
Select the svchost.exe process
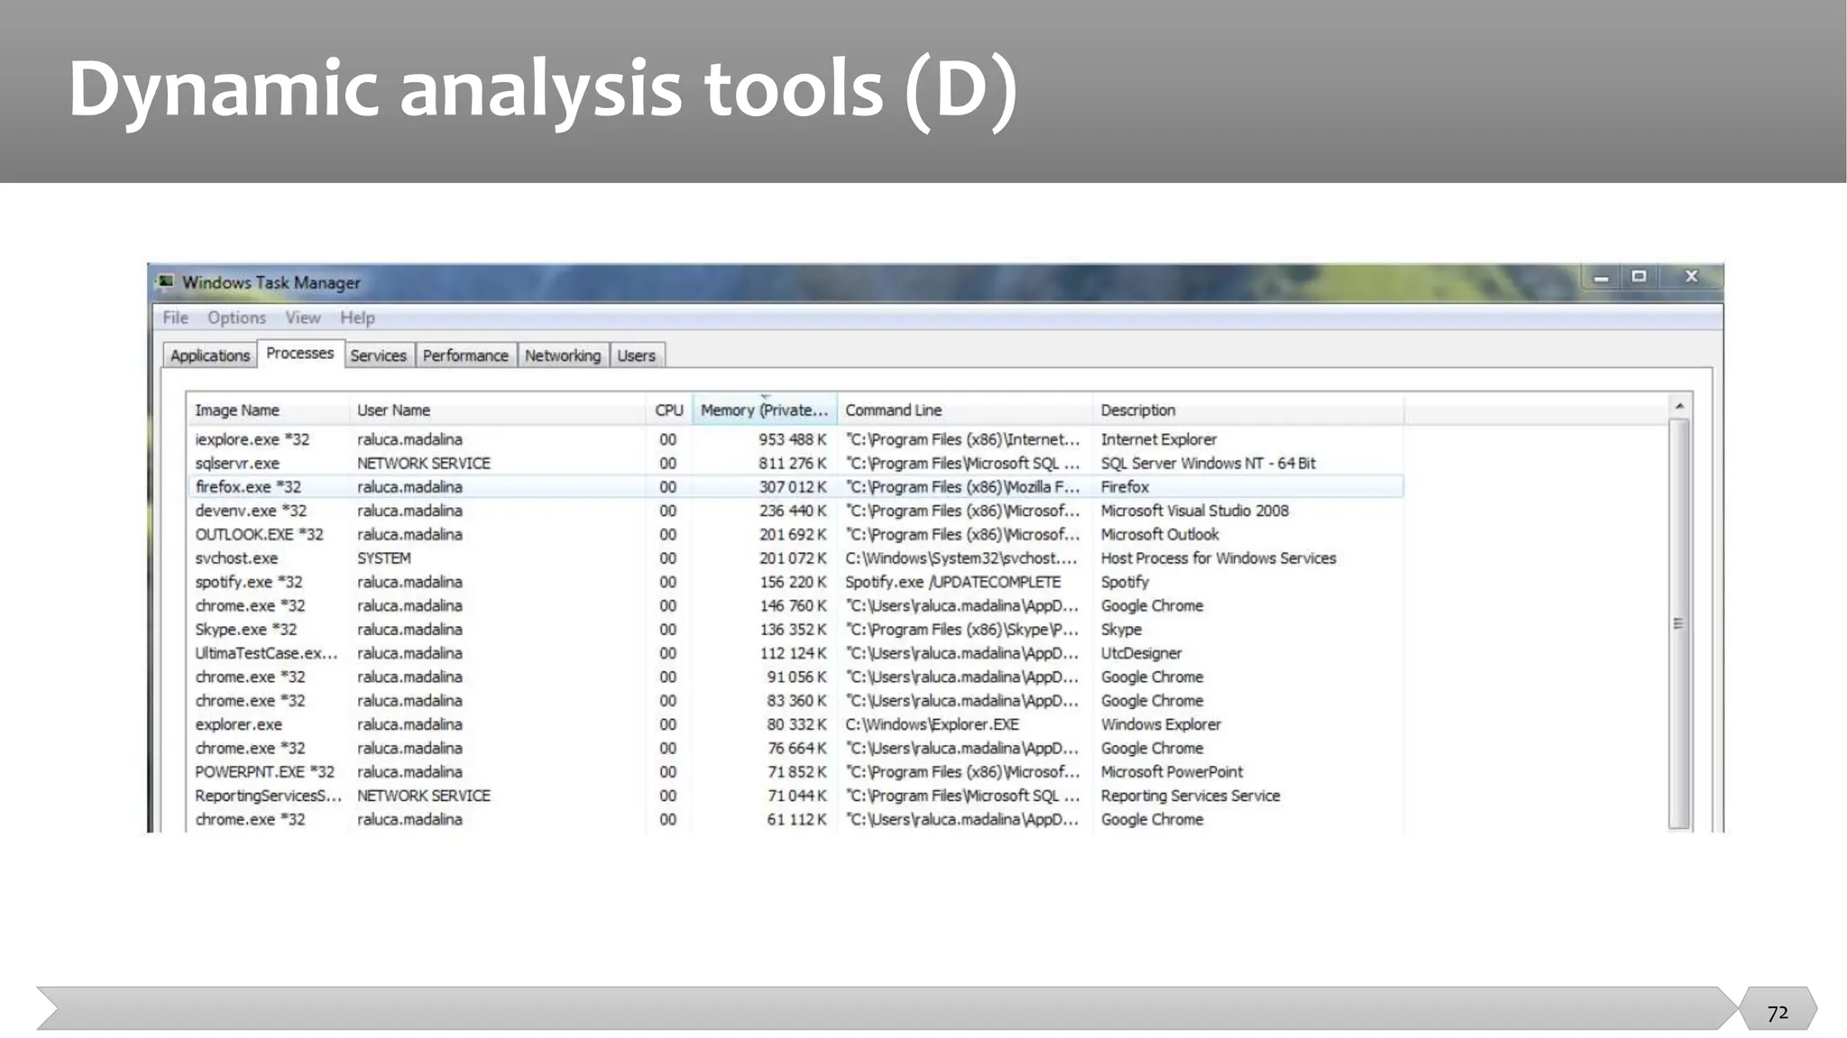coord(795,558)
